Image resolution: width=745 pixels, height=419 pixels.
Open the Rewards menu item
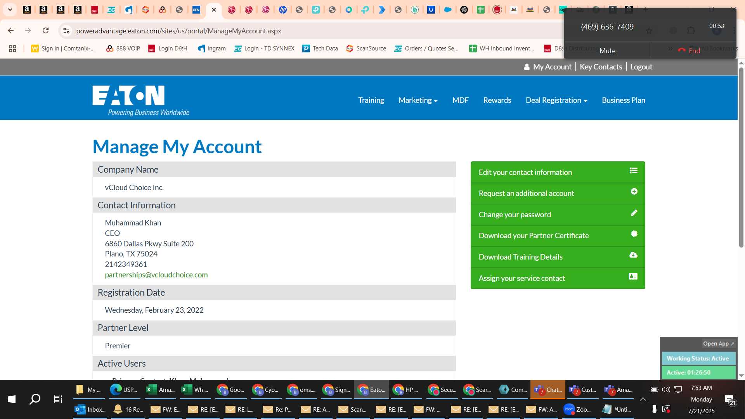497,100
